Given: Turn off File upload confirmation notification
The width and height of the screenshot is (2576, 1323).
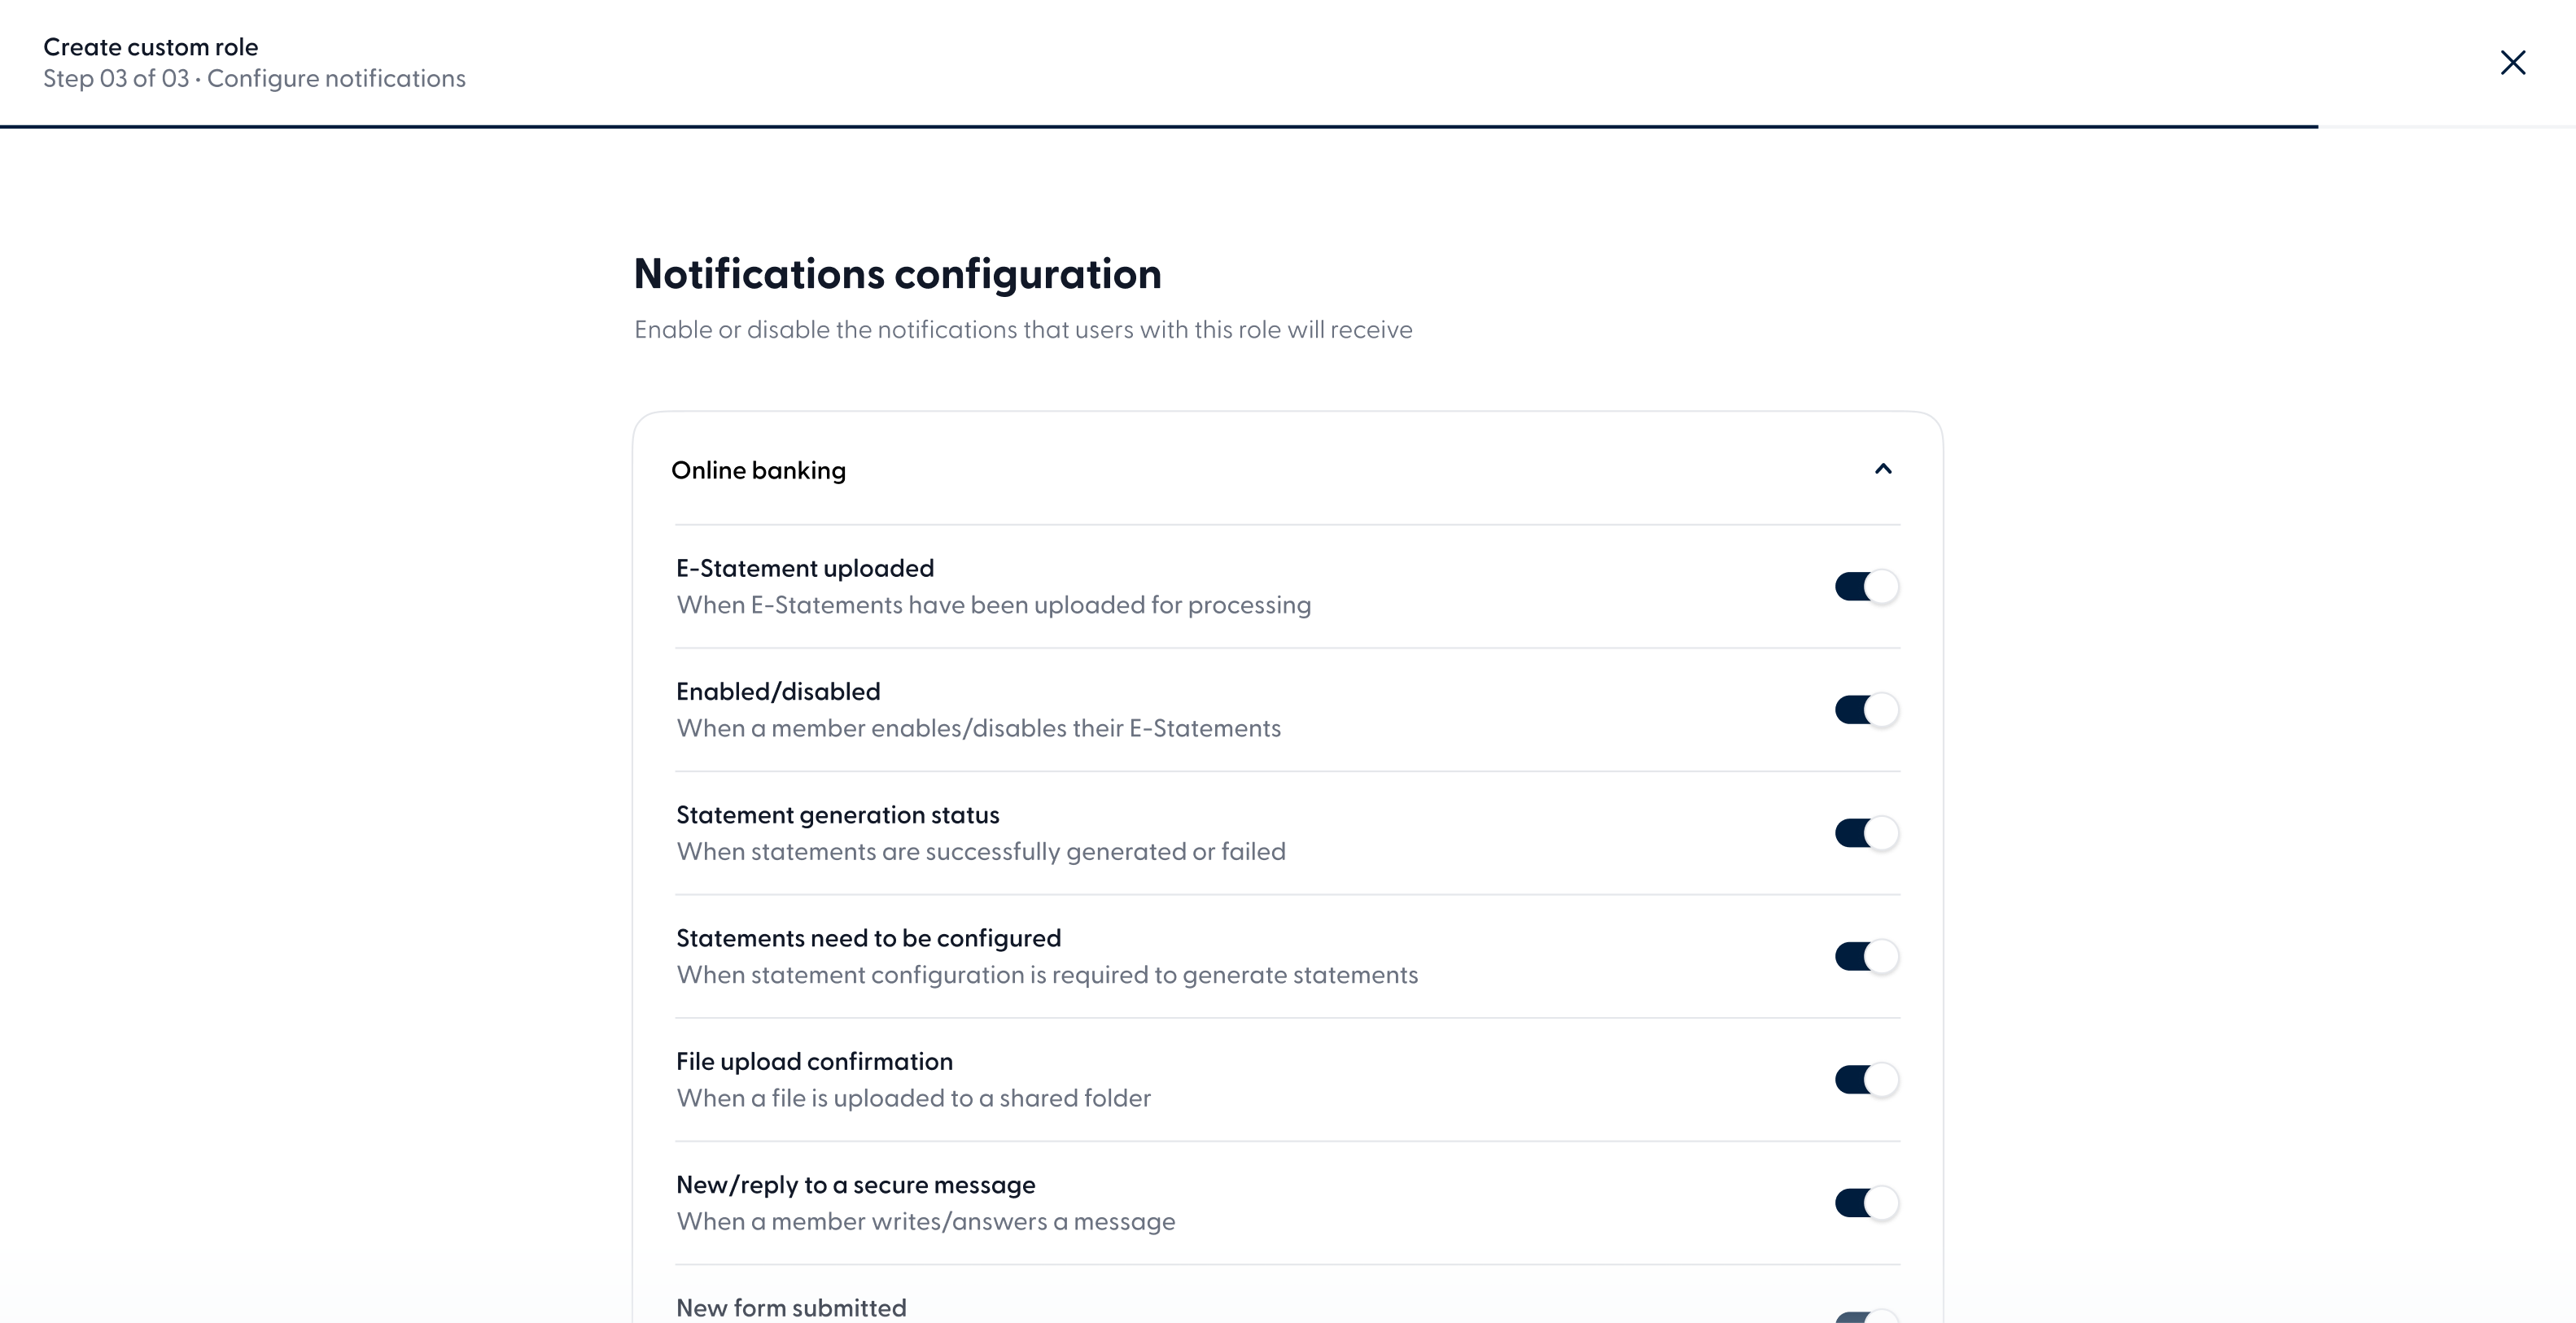Looking at the screenshot, I should coord(1866,1079).
